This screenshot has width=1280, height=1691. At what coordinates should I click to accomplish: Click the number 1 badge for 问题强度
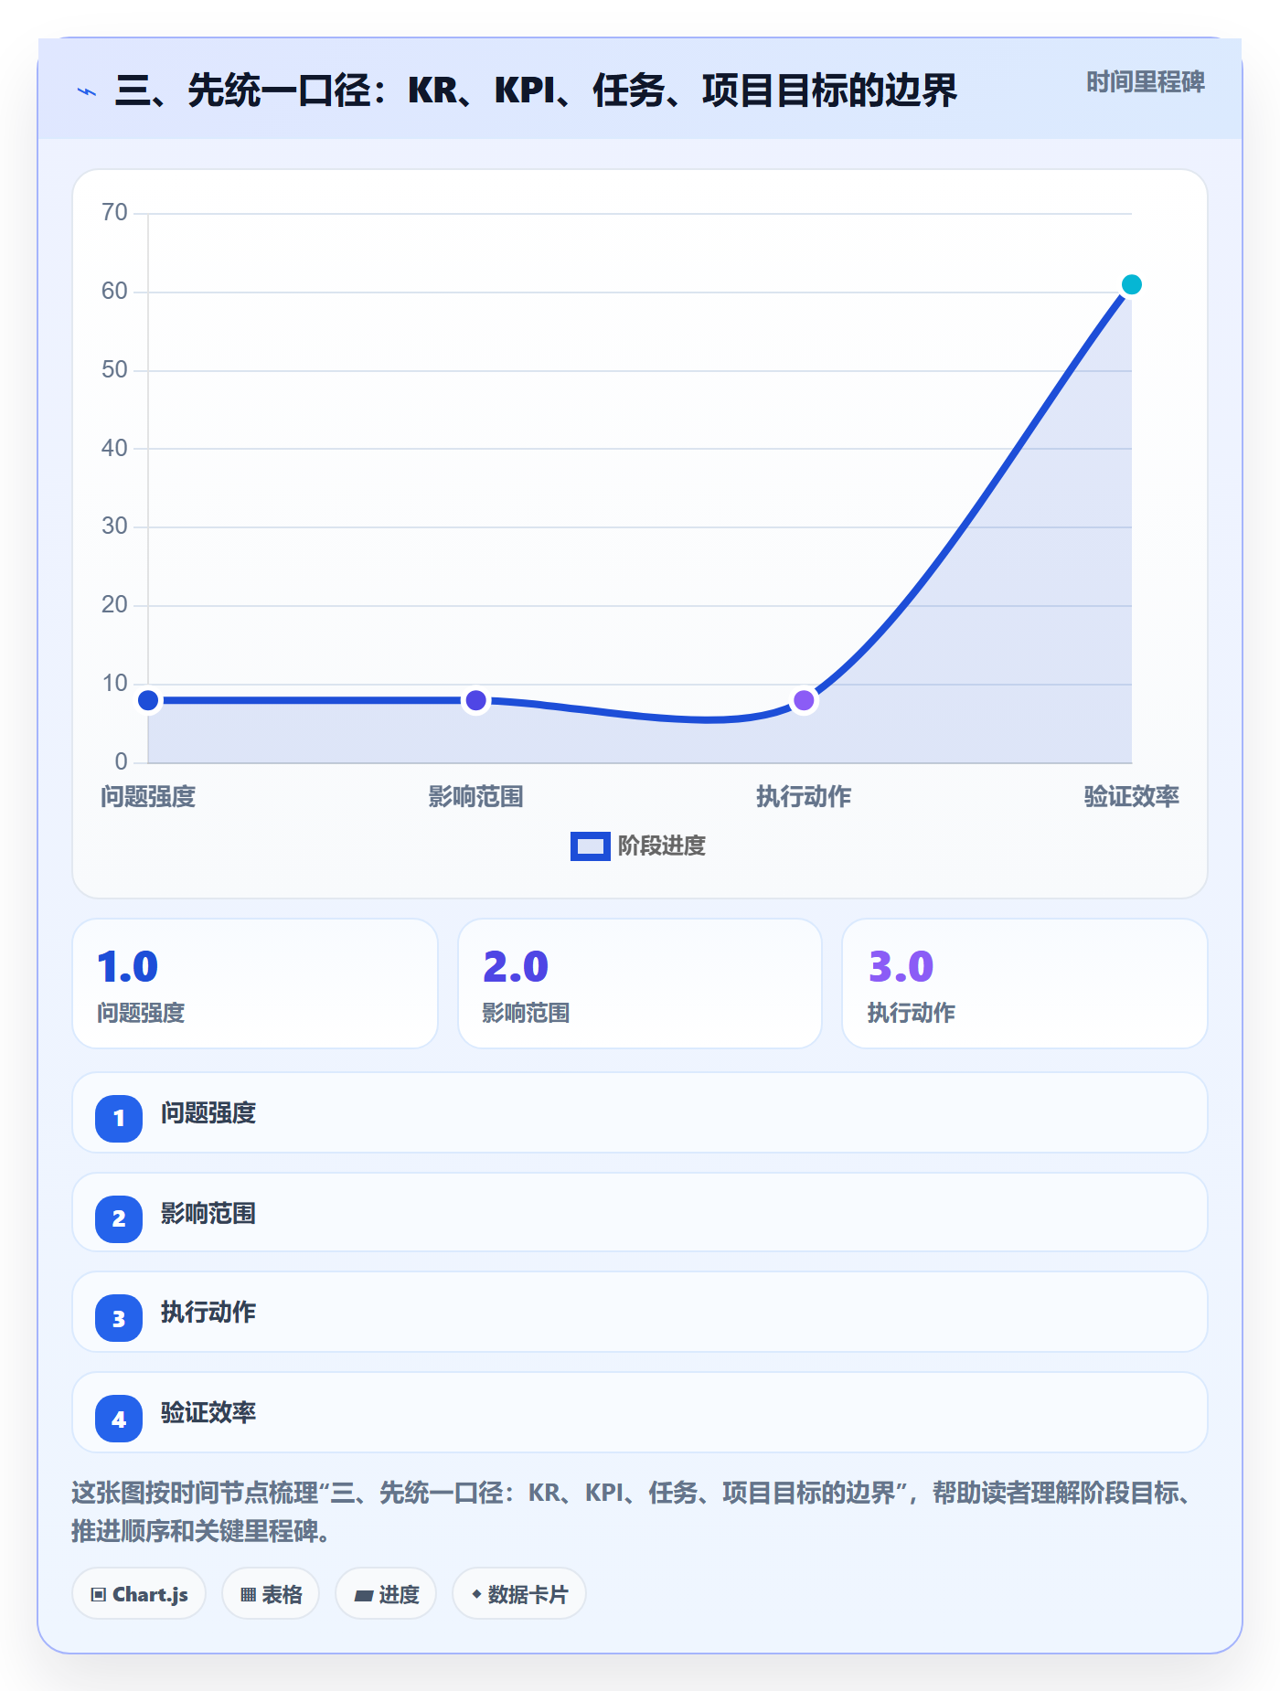pos(119,1118)
